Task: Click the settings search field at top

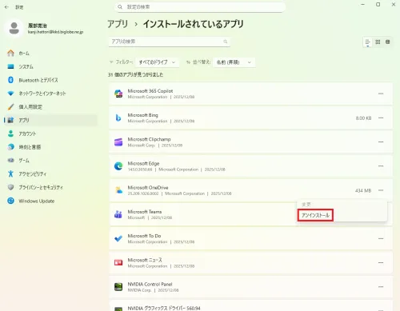Action: pos(200,7)
